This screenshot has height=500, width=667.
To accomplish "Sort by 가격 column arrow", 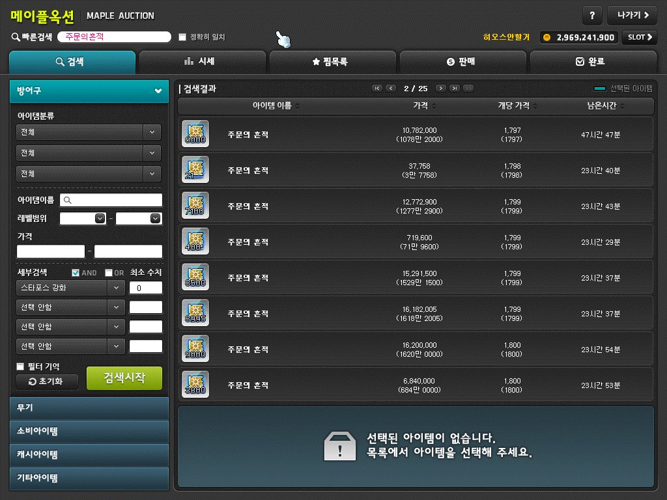I will pyautogui.click(x=434, y=106).
